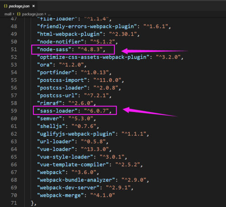This screenshot has height=207, width=226.
Task: Open the package.json breadcrumb segment
Action: pos(33,14)
